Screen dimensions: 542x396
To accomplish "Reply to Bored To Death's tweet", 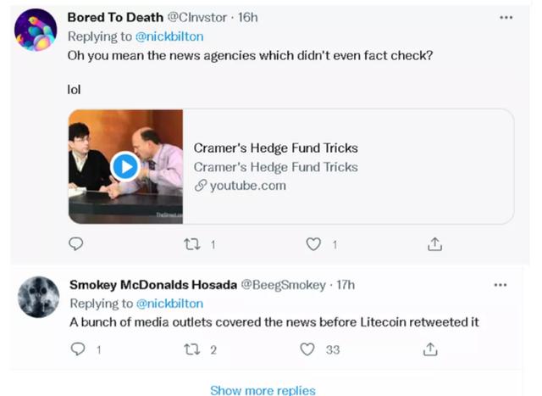I will click(x=75, y=244).
